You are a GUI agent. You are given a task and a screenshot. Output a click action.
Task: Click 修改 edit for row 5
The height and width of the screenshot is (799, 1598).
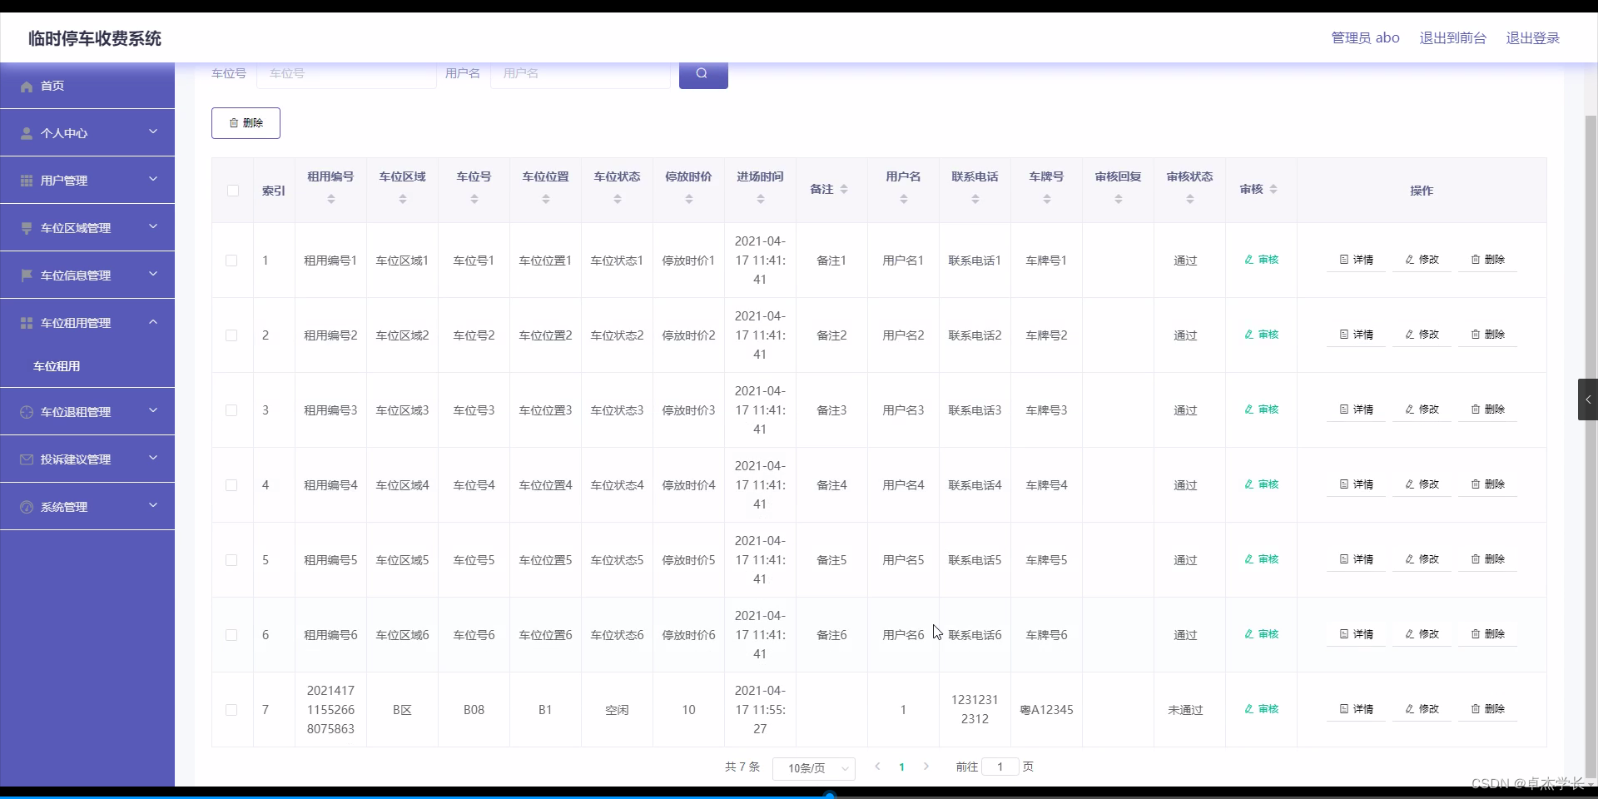[1422, 559]
